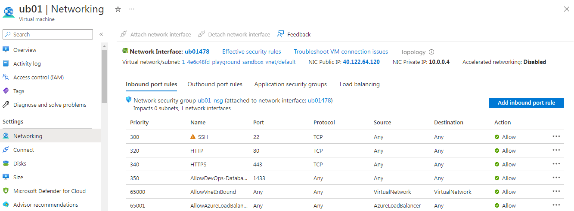Open the playground-sandbox-vnet/default subnet link
The height and width of the screenshot is (211, 574).
coord(239,62)
